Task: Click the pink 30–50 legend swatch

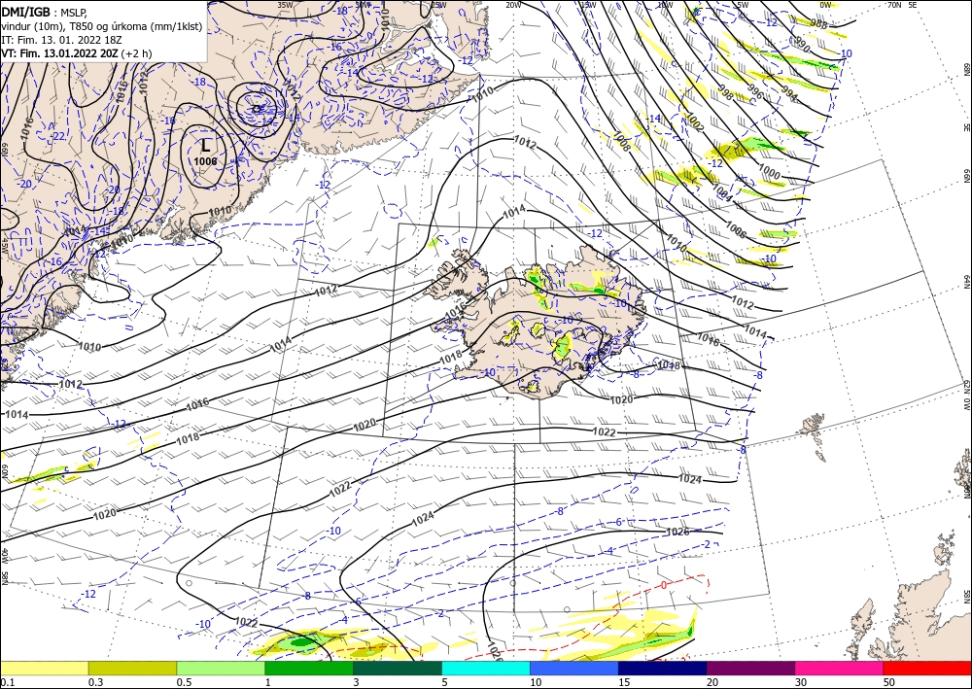Action: (x=840, y=668)
